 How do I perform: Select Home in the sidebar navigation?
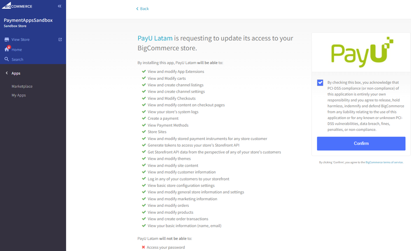(16, 50)
